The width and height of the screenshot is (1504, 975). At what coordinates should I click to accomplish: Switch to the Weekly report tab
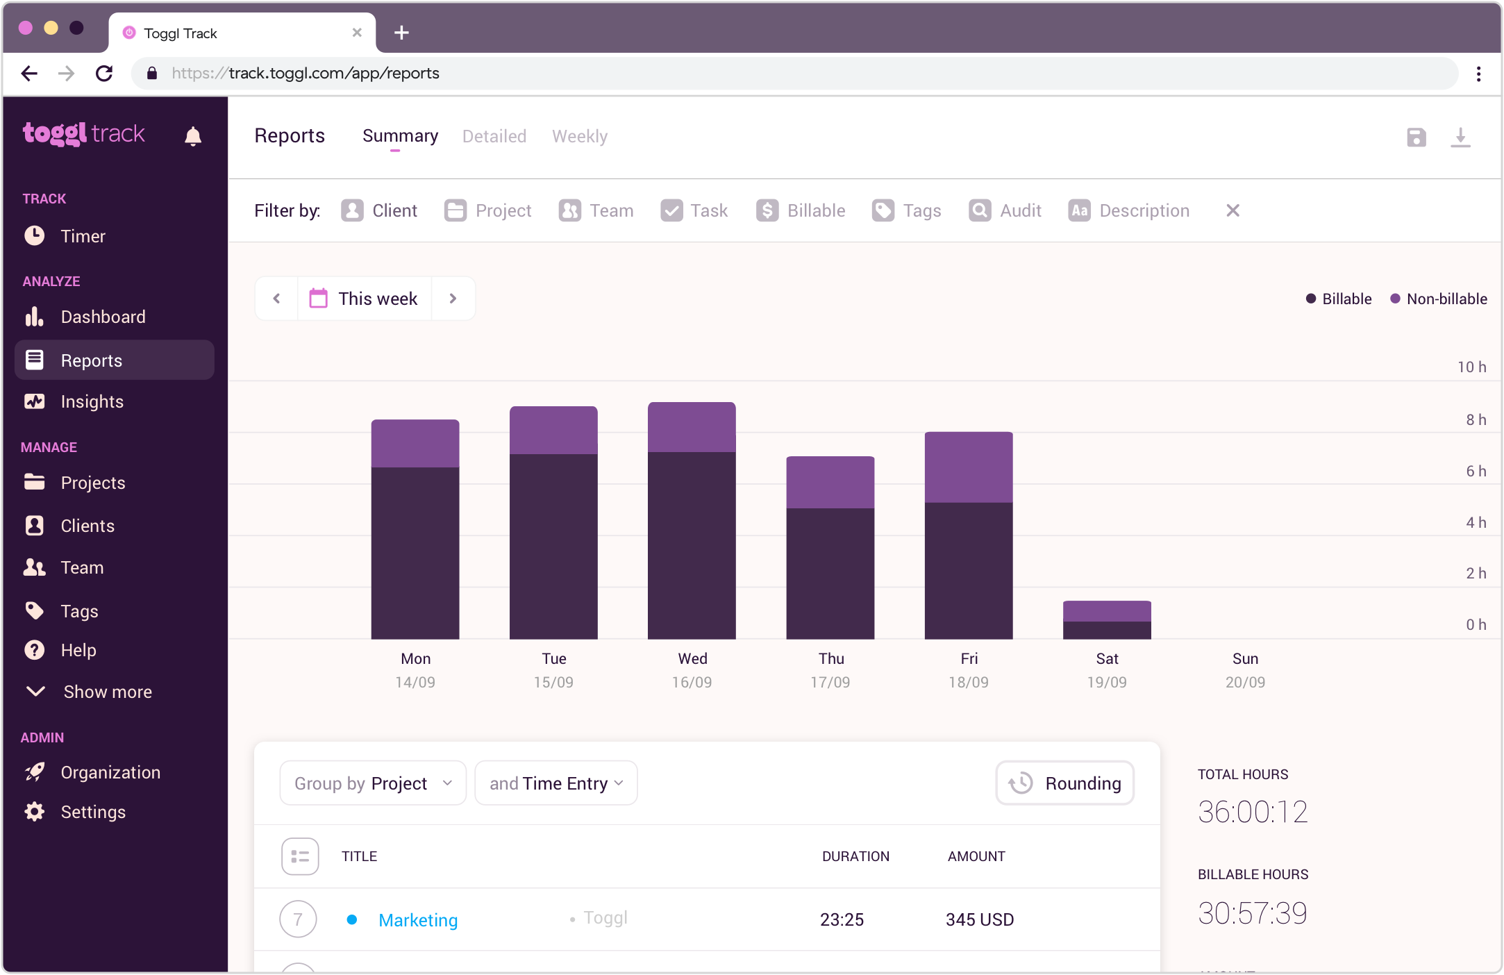pos(580,136)
